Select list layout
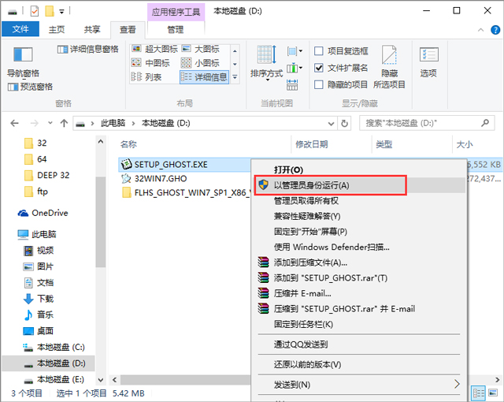The height and width of the screenshot is (402, 504). (146, 77)
